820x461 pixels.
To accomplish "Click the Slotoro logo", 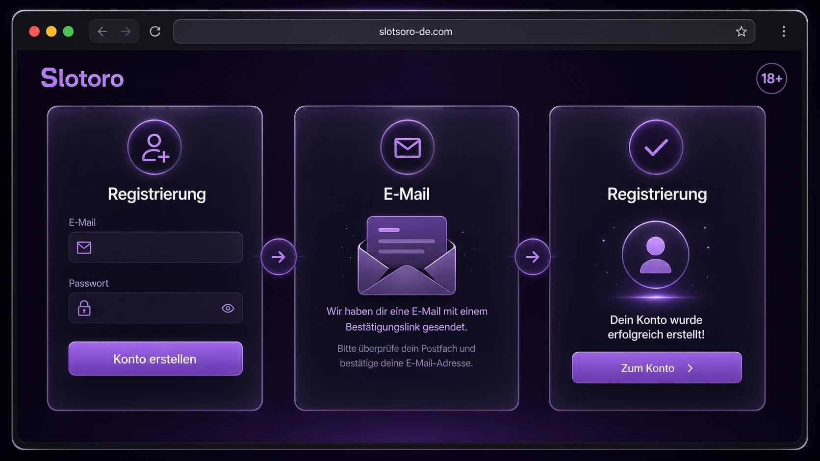I will tap(82, 78).
